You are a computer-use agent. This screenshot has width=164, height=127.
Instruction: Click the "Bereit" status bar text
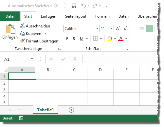tap(8, 118)
